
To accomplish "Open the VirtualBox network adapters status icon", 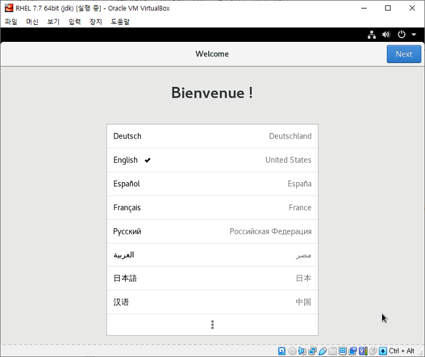I will (312, 351).
